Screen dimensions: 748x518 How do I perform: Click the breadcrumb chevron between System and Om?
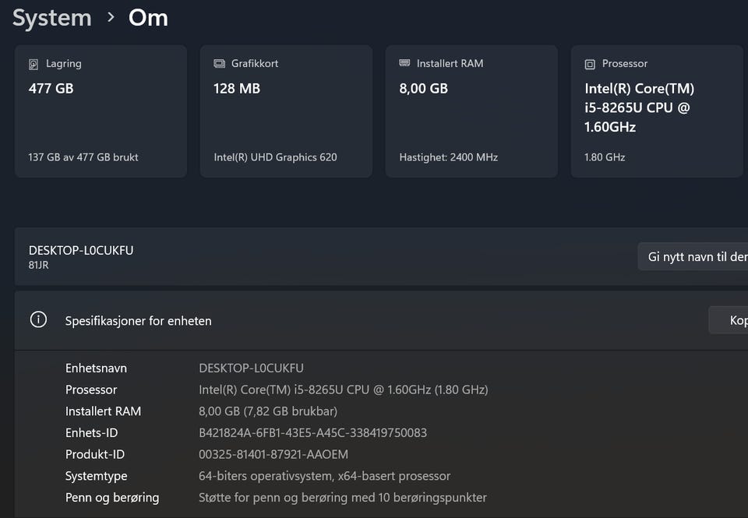(111, 17)
